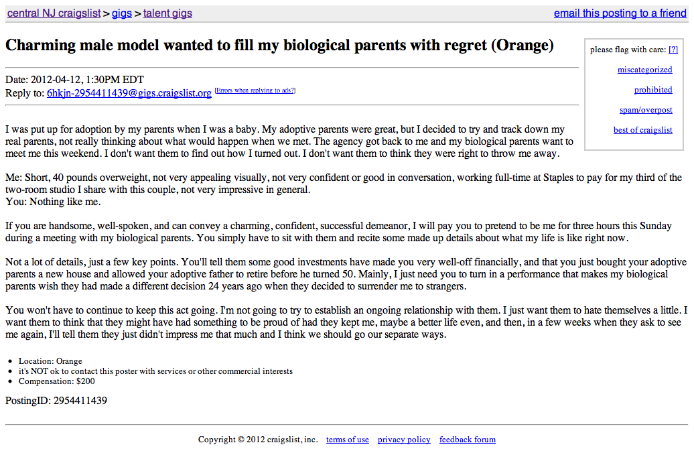Click the Location: Orange list item
Image resolution: width=694 pixels, height=453 pixels.
pyautogui.click(x=50, y=361)
